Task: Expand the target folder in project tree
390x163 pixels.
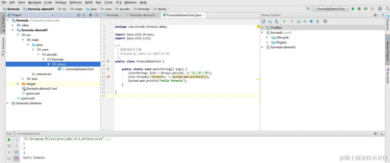Action: coord(18,84)
